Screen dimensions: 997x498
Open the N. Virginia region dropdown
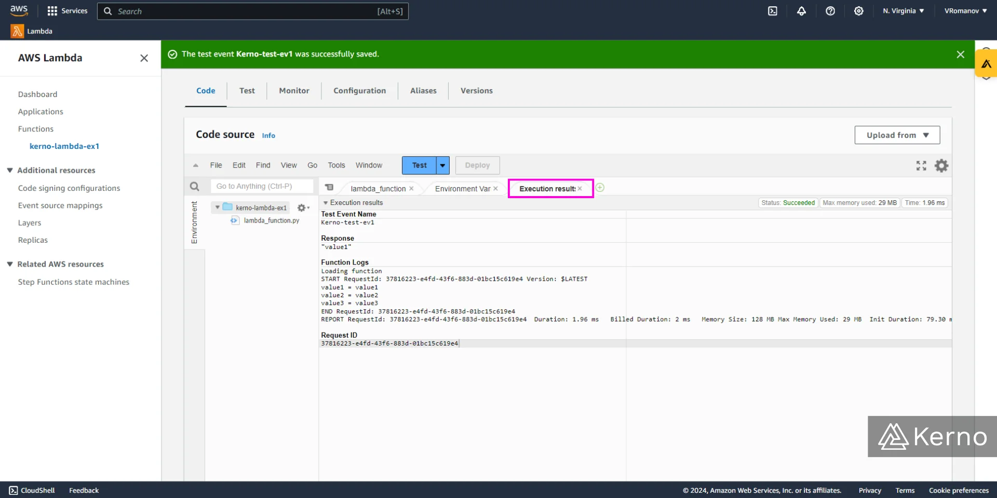tap(904, 11)
